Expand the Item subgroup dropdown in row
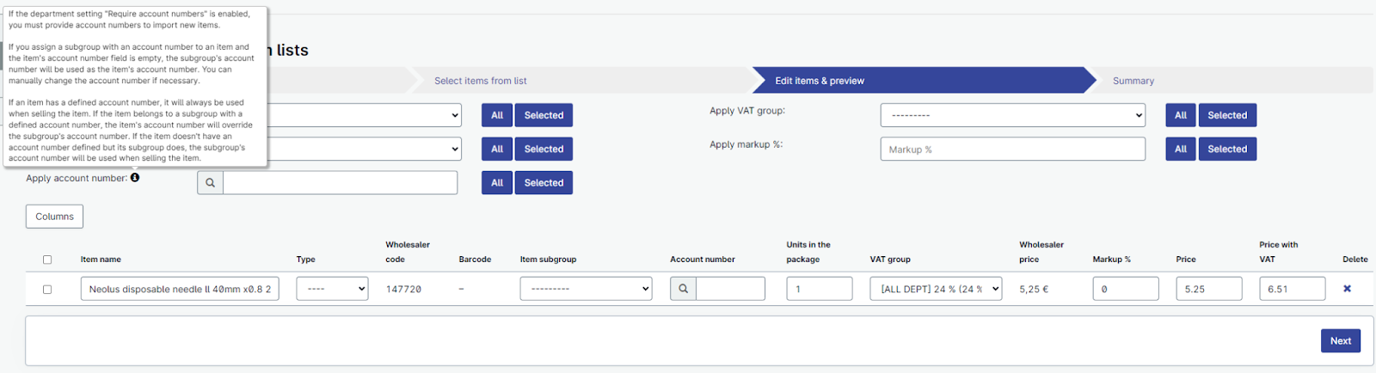Image resolution: width=1376 pixels, height=373 pixels. (x=586, y=289)
